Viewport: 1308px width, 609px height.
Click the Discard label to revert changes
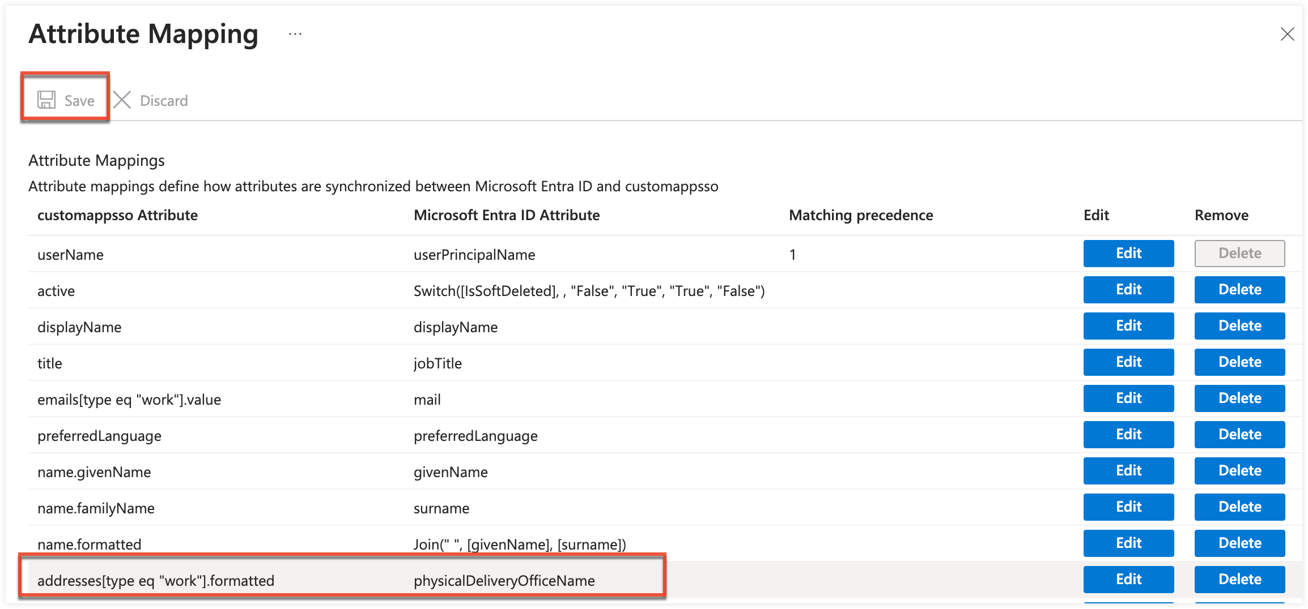[164, 100]
